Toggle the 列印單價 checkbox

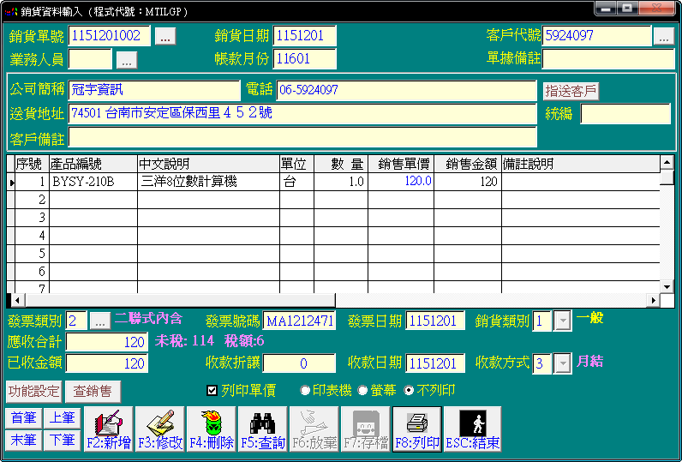212,391
